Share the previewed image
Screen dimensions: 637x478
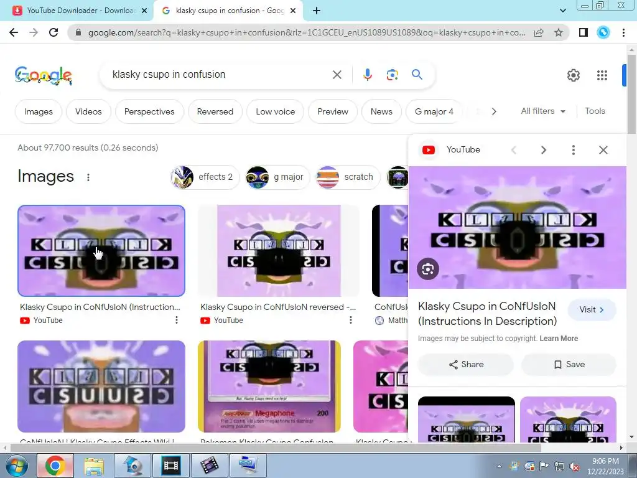point(465,364)
